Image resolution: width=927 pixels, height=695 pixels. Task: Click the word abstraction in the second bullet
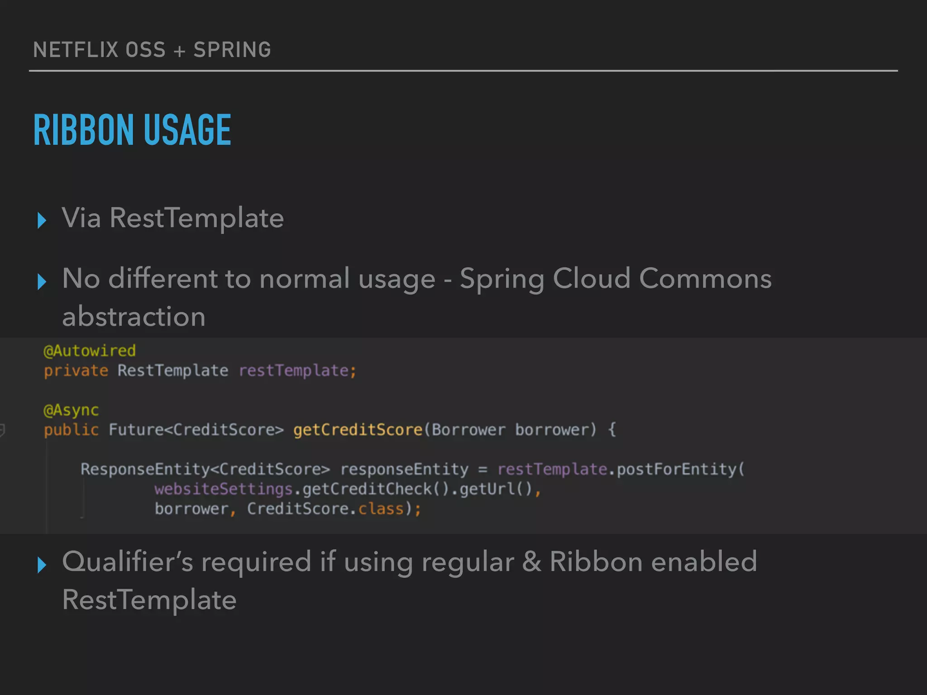[x=134, y=316]
